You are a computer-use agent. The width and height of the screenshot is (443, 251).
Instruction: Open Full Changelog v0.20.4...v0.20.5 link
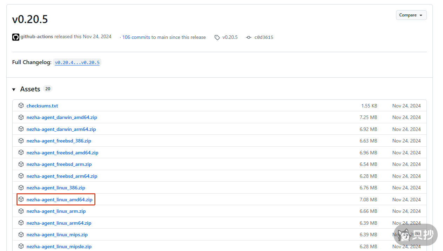[77, 63]
